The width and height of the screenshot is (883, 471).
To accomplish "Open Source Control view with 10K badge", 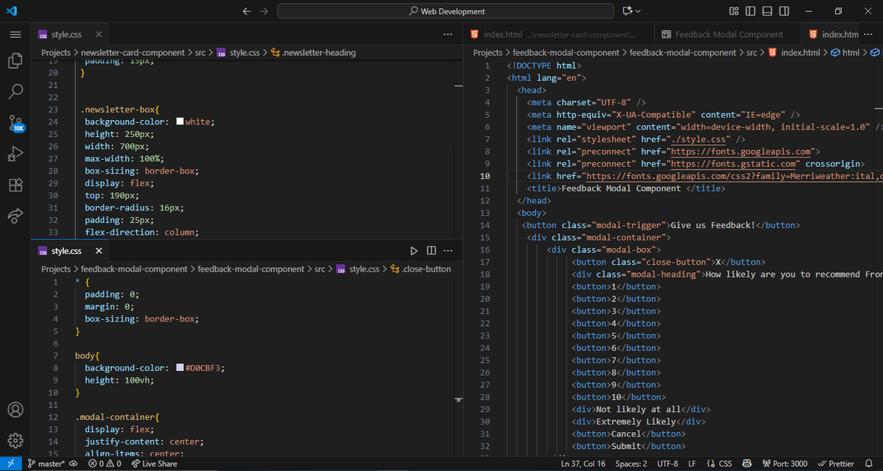I will pyautogui.click(x=15, y=123).
